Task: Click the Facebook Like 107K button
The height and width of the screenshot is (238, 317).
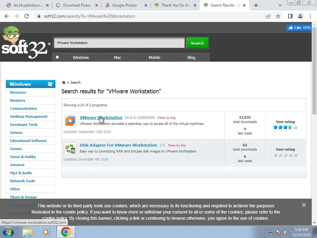Action: pos(299,28)
